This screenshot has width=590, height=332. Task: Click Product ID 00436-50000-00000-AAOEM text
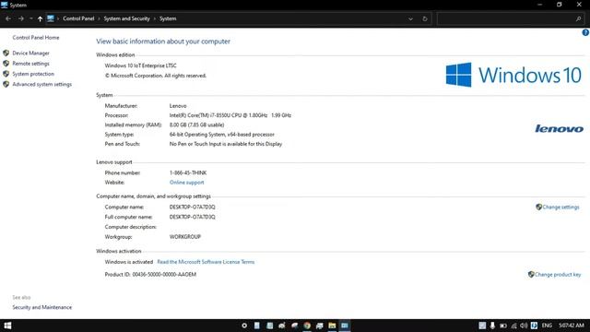coord(150,275)
